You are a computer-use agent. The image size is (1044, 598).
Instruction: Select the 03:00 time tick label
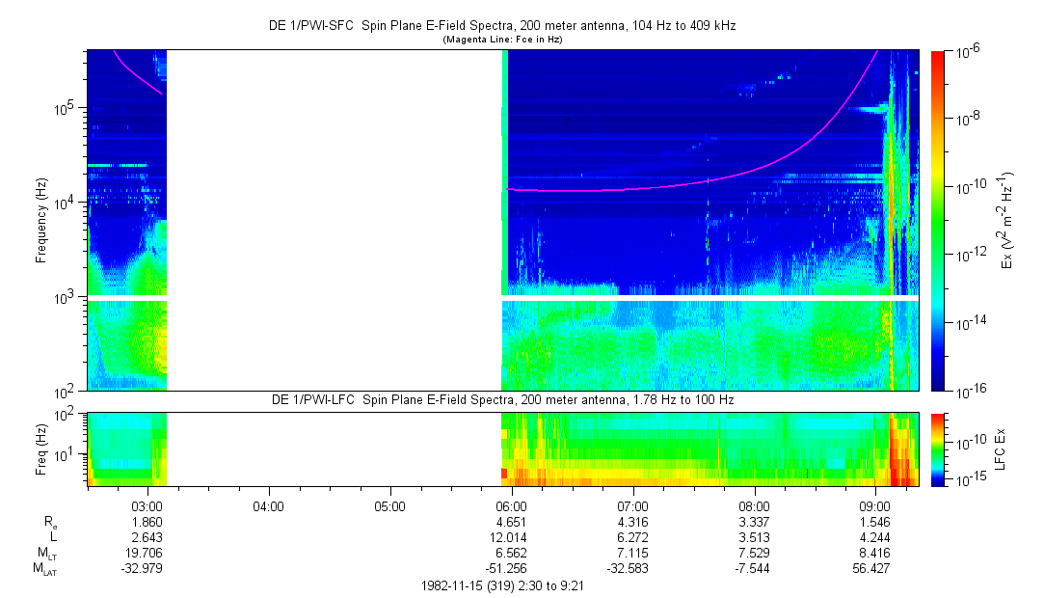[147, 505]
